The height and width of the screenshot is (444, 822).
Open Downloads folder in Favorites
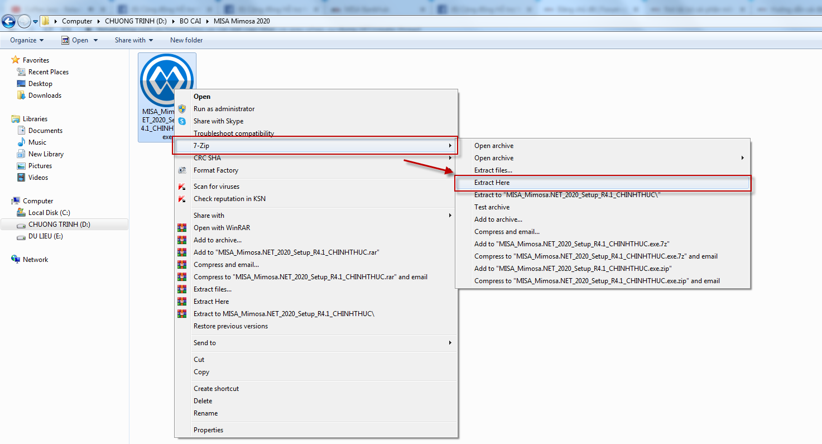[45, 96]
